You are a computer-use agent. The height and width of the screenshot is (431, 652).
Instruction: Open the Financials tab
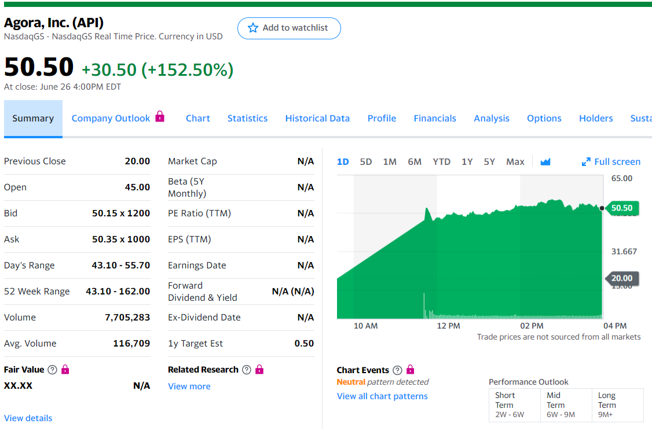pyautogui.click(x=435, y=119)
